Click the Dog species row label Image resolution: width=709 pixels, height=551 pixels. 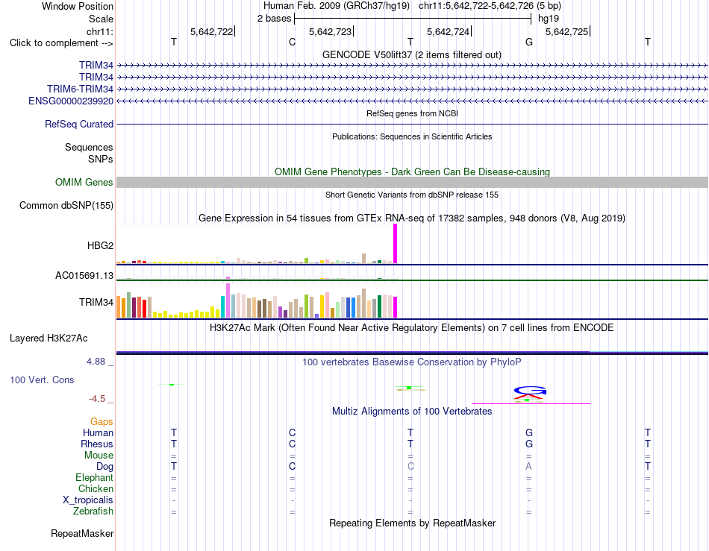pyautogui.click(x=105, y=467)
